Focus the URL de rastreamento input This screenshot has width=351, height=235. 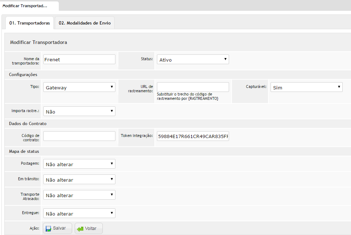pyautogui.click(x=193, y=87)
